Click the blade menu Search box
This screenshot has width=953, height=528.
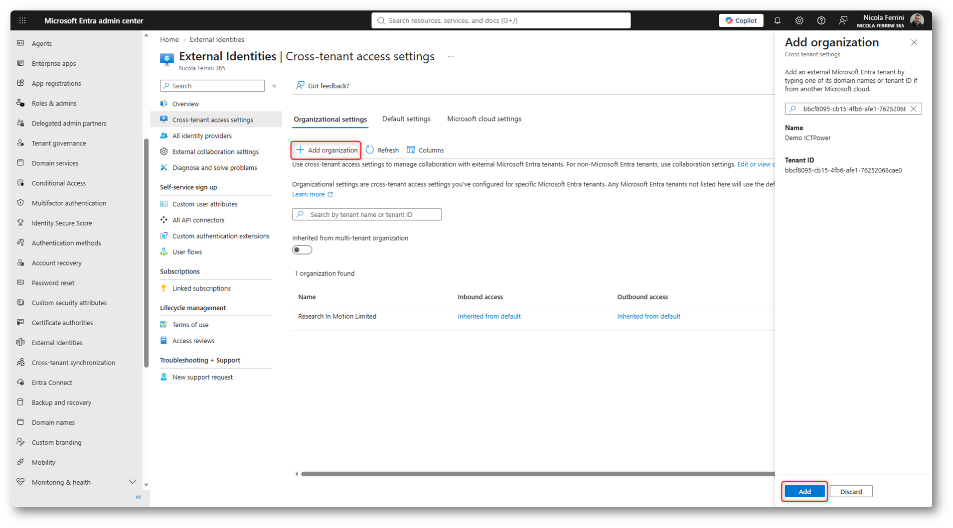pos(212,86)
